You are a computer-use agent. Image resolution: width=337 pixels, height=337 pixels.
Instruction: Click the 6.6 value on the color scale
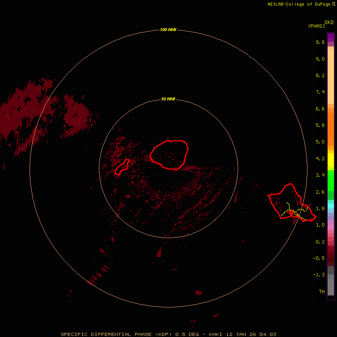(320, 109)
